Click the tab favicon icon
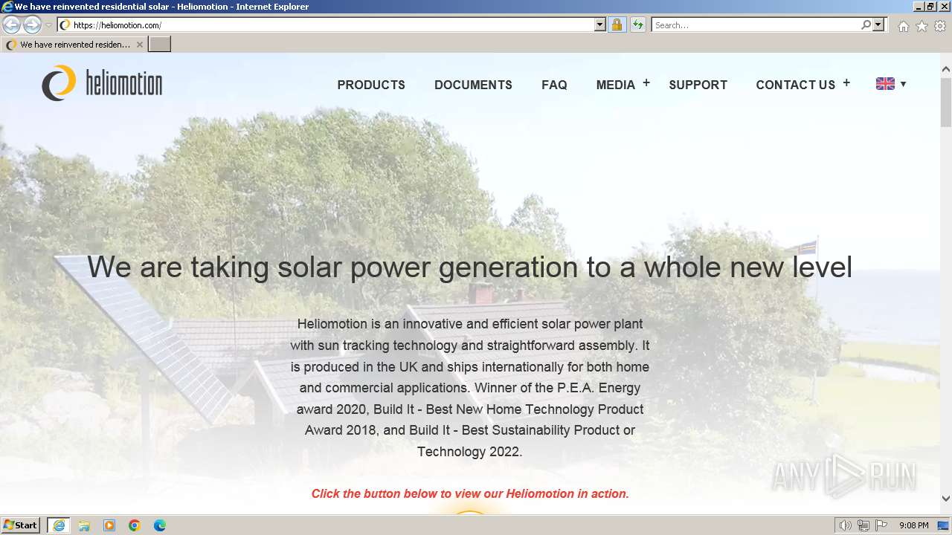This screenshot has width=952, height=535. click(x=11, y=45)
